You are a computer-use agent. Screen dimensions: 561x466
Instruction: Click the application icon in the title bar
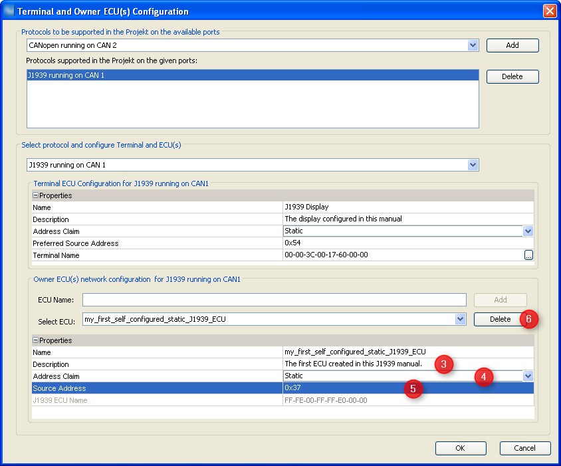[9, 11]
